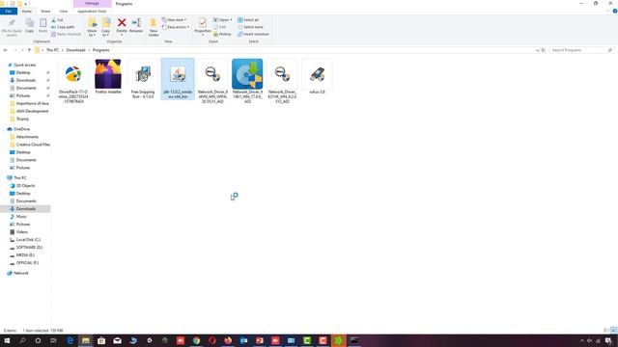Click the Manage contextual tab header
Image resolution: width=618 pixels, height=347 pixels.
[92, 4]
